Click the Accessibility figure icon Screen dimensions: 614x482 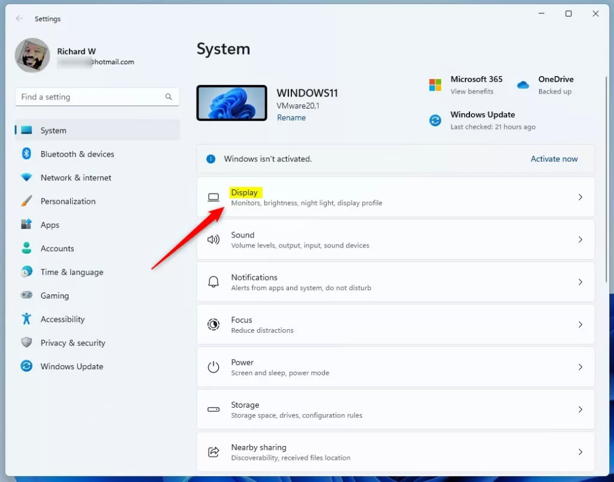(x=26, y=319)
